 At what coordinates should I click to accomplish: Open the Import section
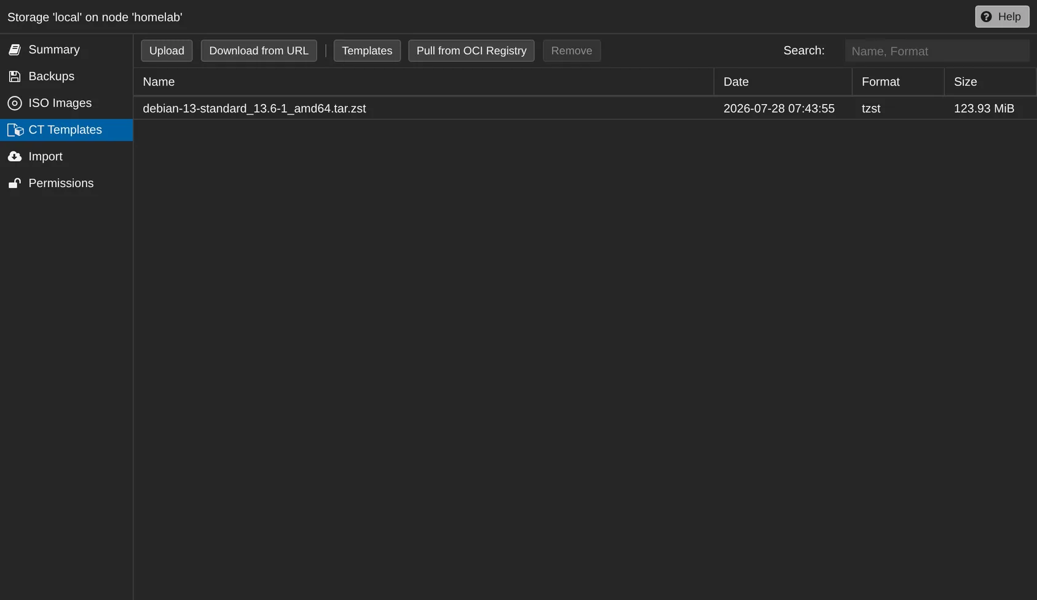[66, 157]
